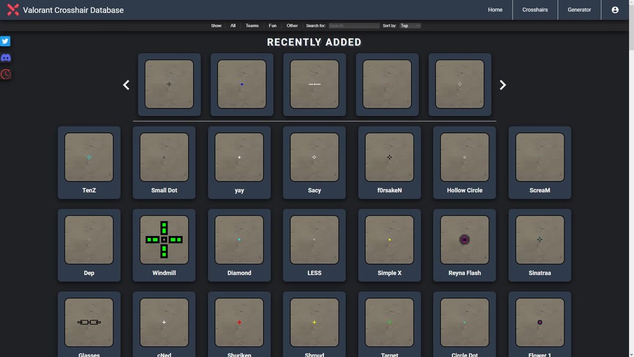Viewport: 634px width, 357px height.
Task: Open the Crosshairs page
Action: (x=535, y=10)
